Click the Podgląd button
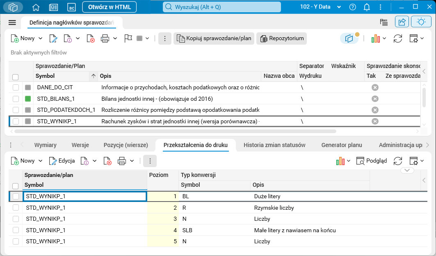The height and width of the screenshot is (256, 436). click(372, 161)
